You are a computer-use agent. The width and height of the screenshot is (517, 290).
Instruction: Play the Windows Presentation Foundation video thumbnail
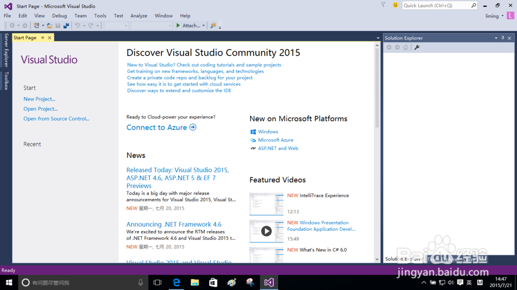tap(266, 231)
